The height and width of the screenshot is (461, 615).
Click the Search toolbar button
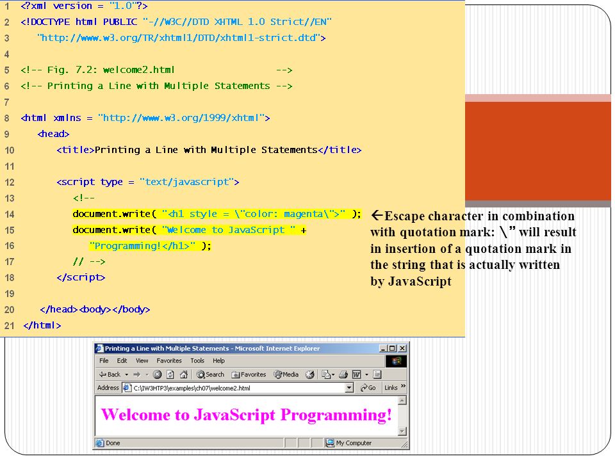click(211, 375)
